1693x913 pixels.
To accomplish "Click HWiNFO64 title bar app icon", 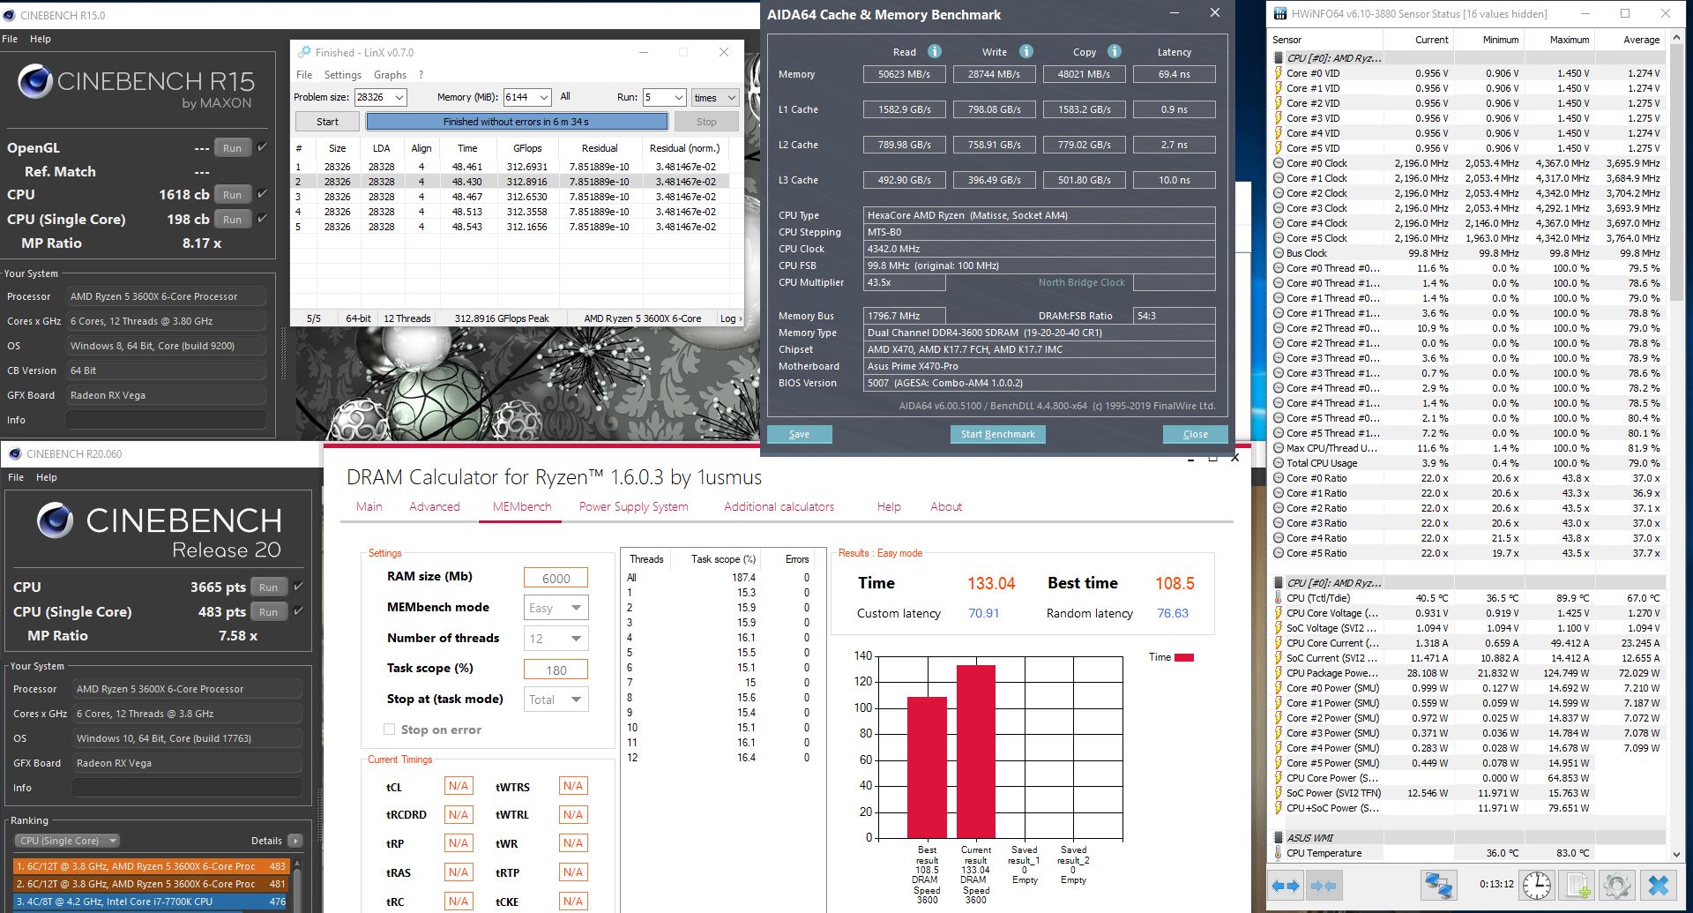I will point(1279,13).
